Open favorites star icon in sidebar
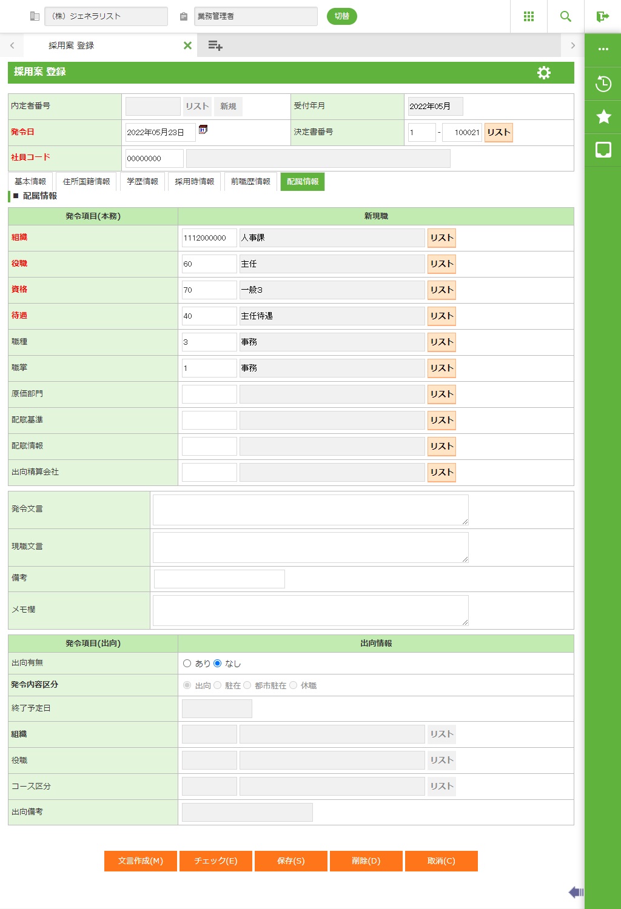Viewport: 621px width, 909px height. click(x=603, y=116)
